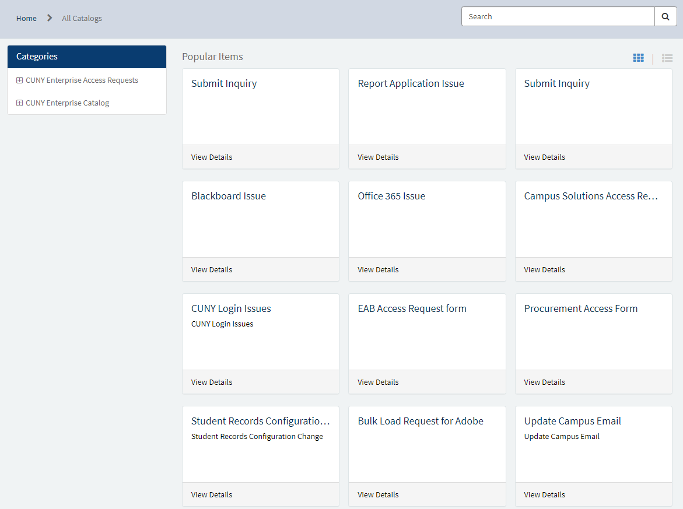View Details for CUNY Login Issues

click(211, 382)
